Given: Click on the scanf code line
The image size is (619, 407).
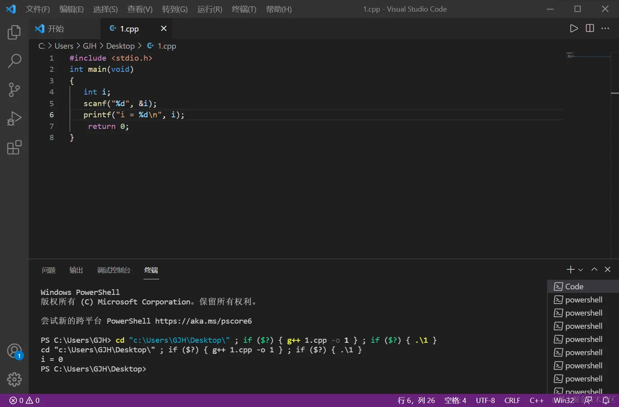Looking at the screenshot, I should 120,103.
